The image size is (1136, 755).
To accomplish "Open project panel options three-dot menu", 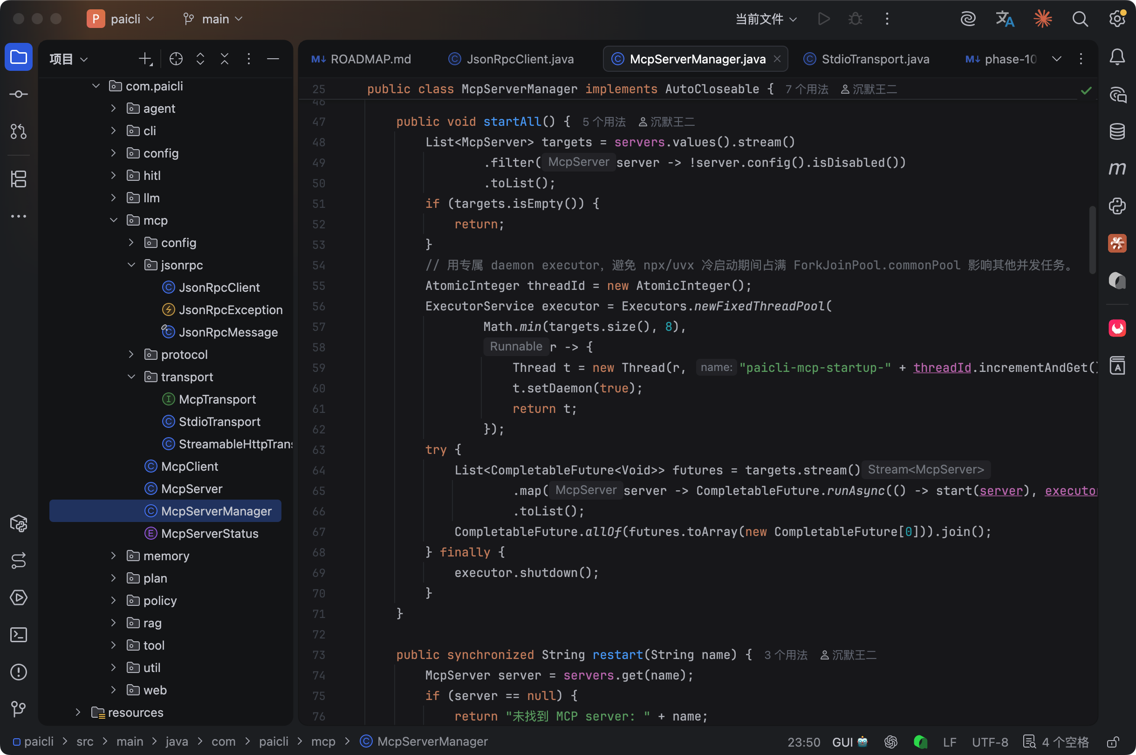I will pos(248,59).
